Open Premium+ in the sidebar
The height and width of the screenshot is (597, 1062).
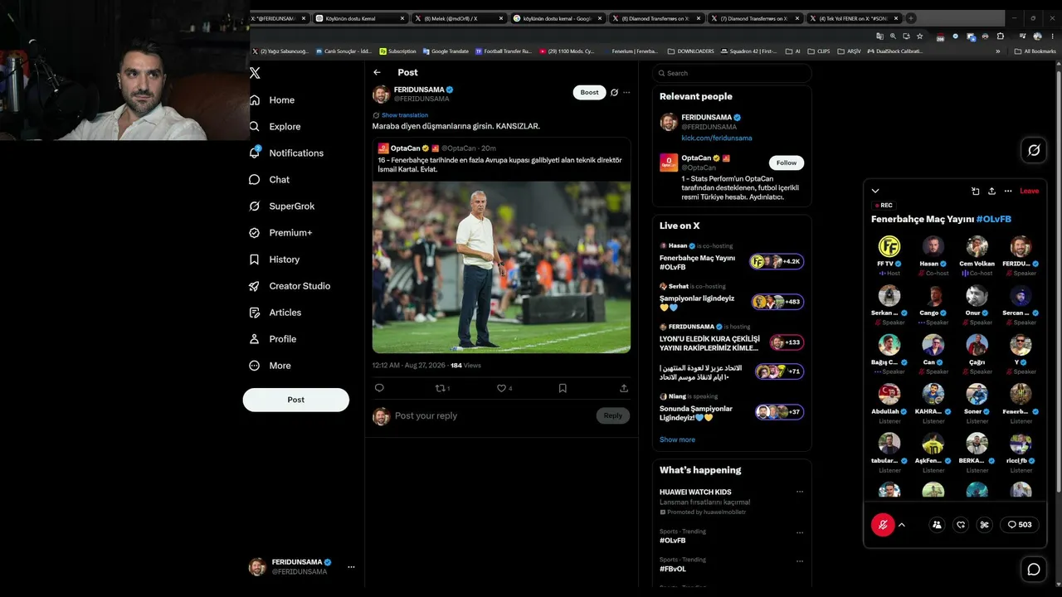coord(280,233)
